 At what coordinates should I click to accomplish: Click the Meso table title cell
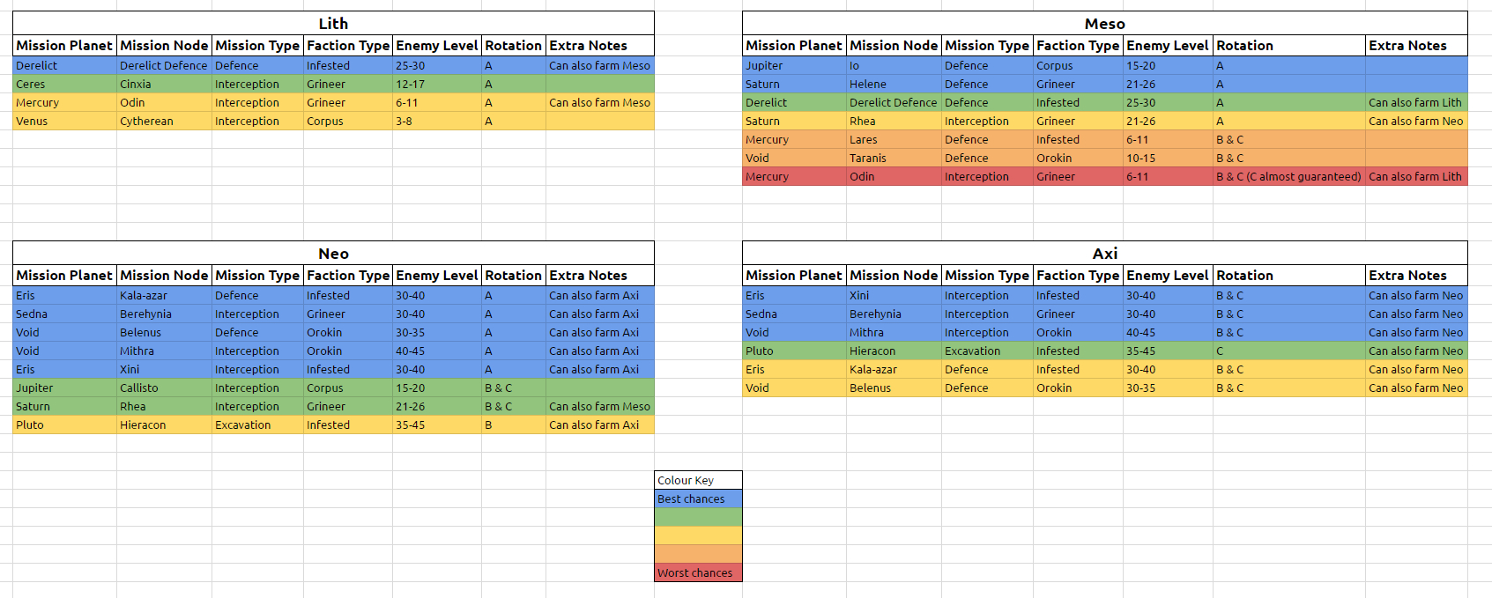pyautogui.click(x=1104, y=24)
